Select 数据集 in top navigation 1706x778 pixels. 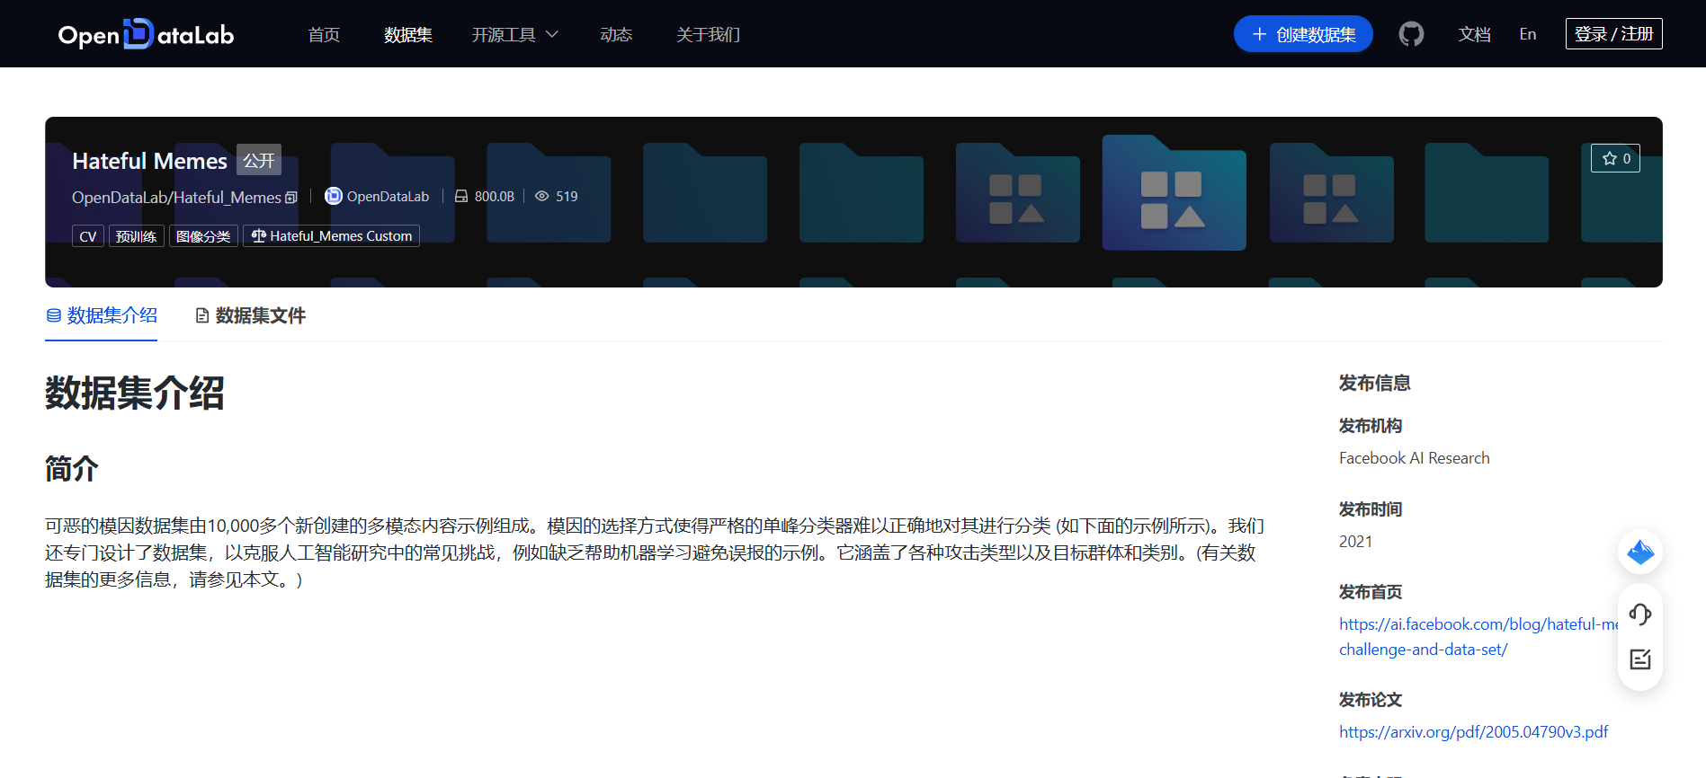tap(408, 34)
